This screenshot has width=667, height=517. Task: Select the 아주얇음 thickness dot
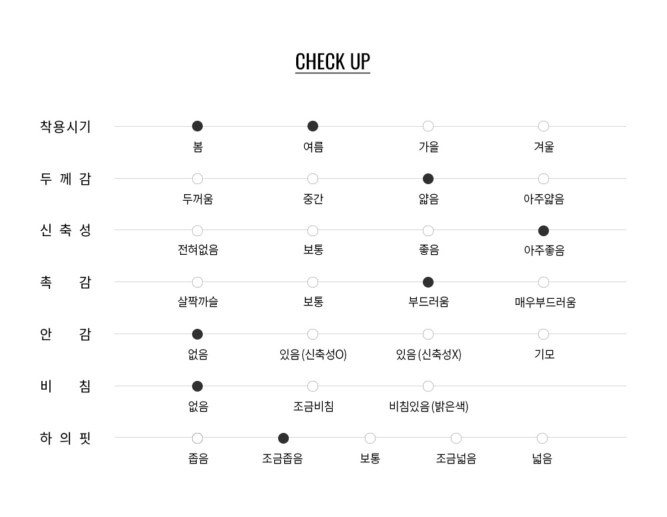pyautogui.click(x=543, y=179)
